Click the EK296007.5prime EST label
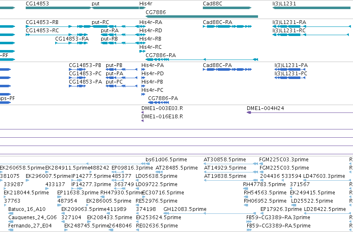 [x=48, y=176]
